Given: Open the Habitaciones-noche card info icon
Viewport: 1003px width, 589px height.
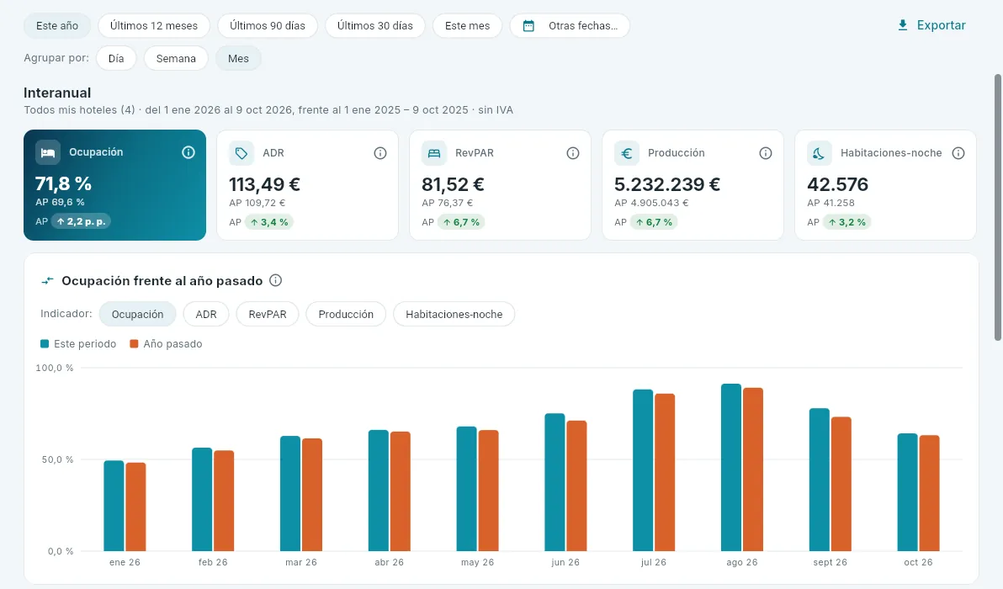Looking at the screenshot, I should [x=958, y=153].
